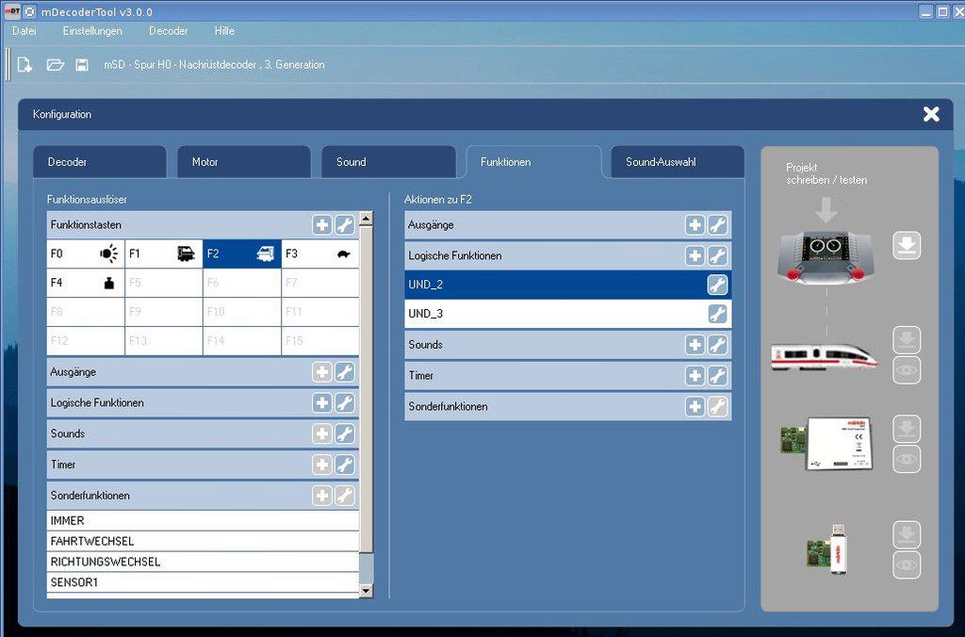Click the plus icon beside Funktionstasten
The height and width of the screenshot is (637, 965).
click(322, 225)
